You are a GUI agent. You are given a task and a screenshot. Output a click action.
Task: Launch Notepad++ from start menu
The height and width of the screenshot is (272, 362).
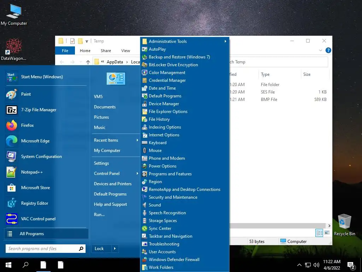[46, 172]
